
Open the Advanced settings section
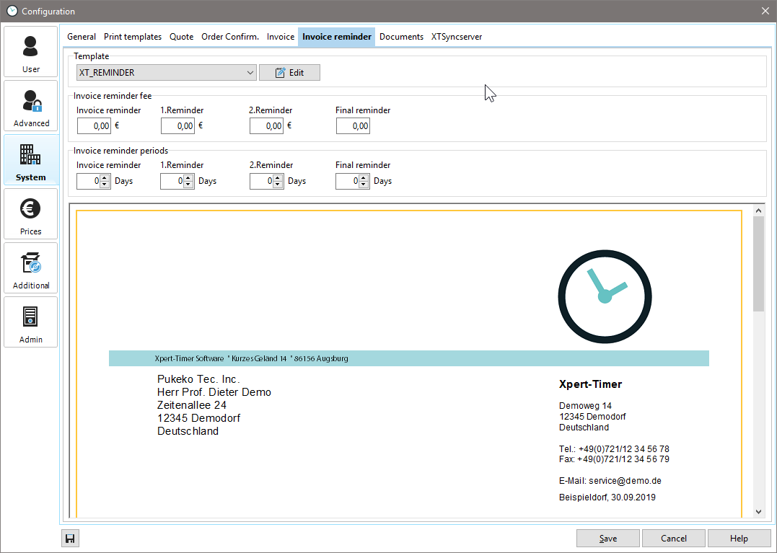point(30,106)
